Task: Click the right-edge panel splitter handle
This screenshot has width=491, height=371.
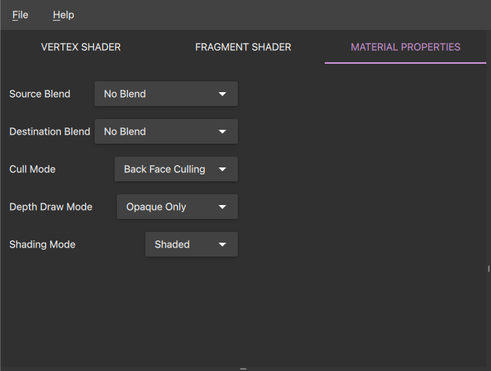Action: click(x=489, y=268)
